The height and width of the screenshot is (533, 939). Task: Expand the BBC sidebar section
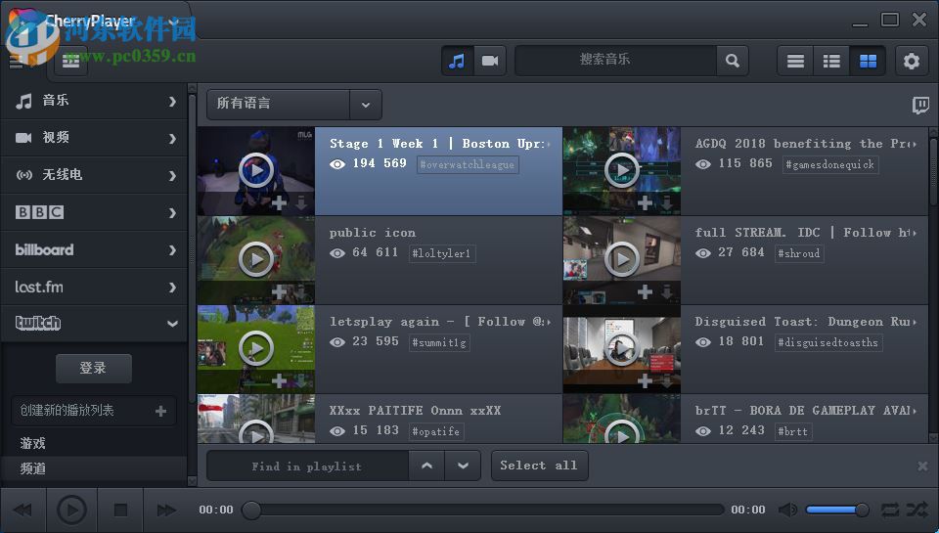94,212
